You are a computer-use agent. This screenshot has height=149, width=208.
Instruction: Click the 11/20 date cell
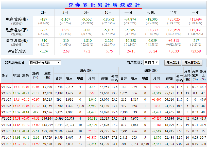(x=6, y=131)
